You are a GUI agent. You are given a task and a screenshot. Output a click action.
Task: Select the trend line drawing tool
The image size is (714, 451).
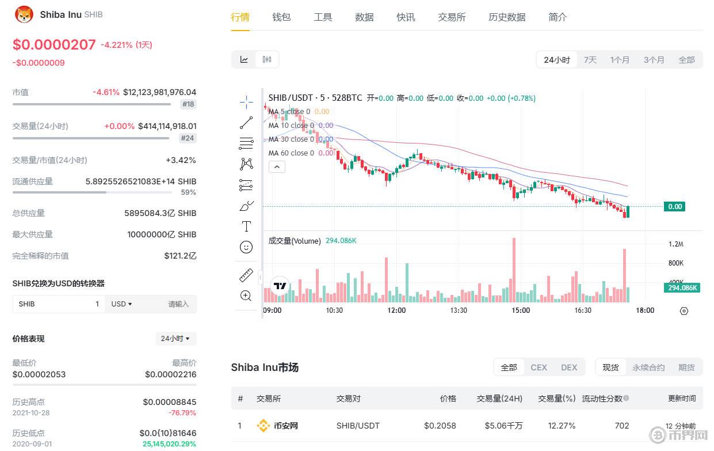(x=246, y=123)
